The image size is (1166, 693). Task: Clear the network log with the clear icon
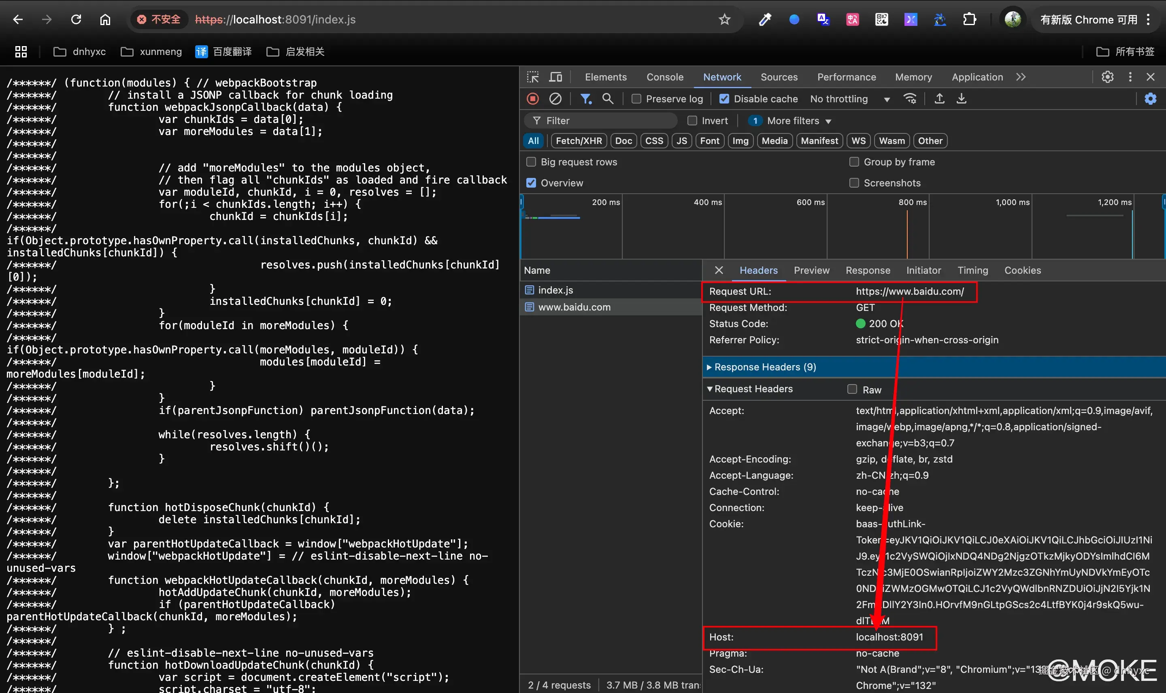[555, 99]
